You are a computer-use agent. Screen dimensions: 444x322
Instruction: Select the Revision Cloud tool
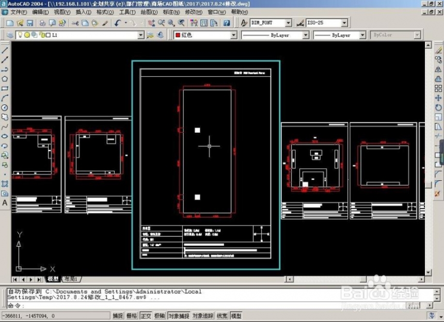pyautogui.click(x=5, y=117)
